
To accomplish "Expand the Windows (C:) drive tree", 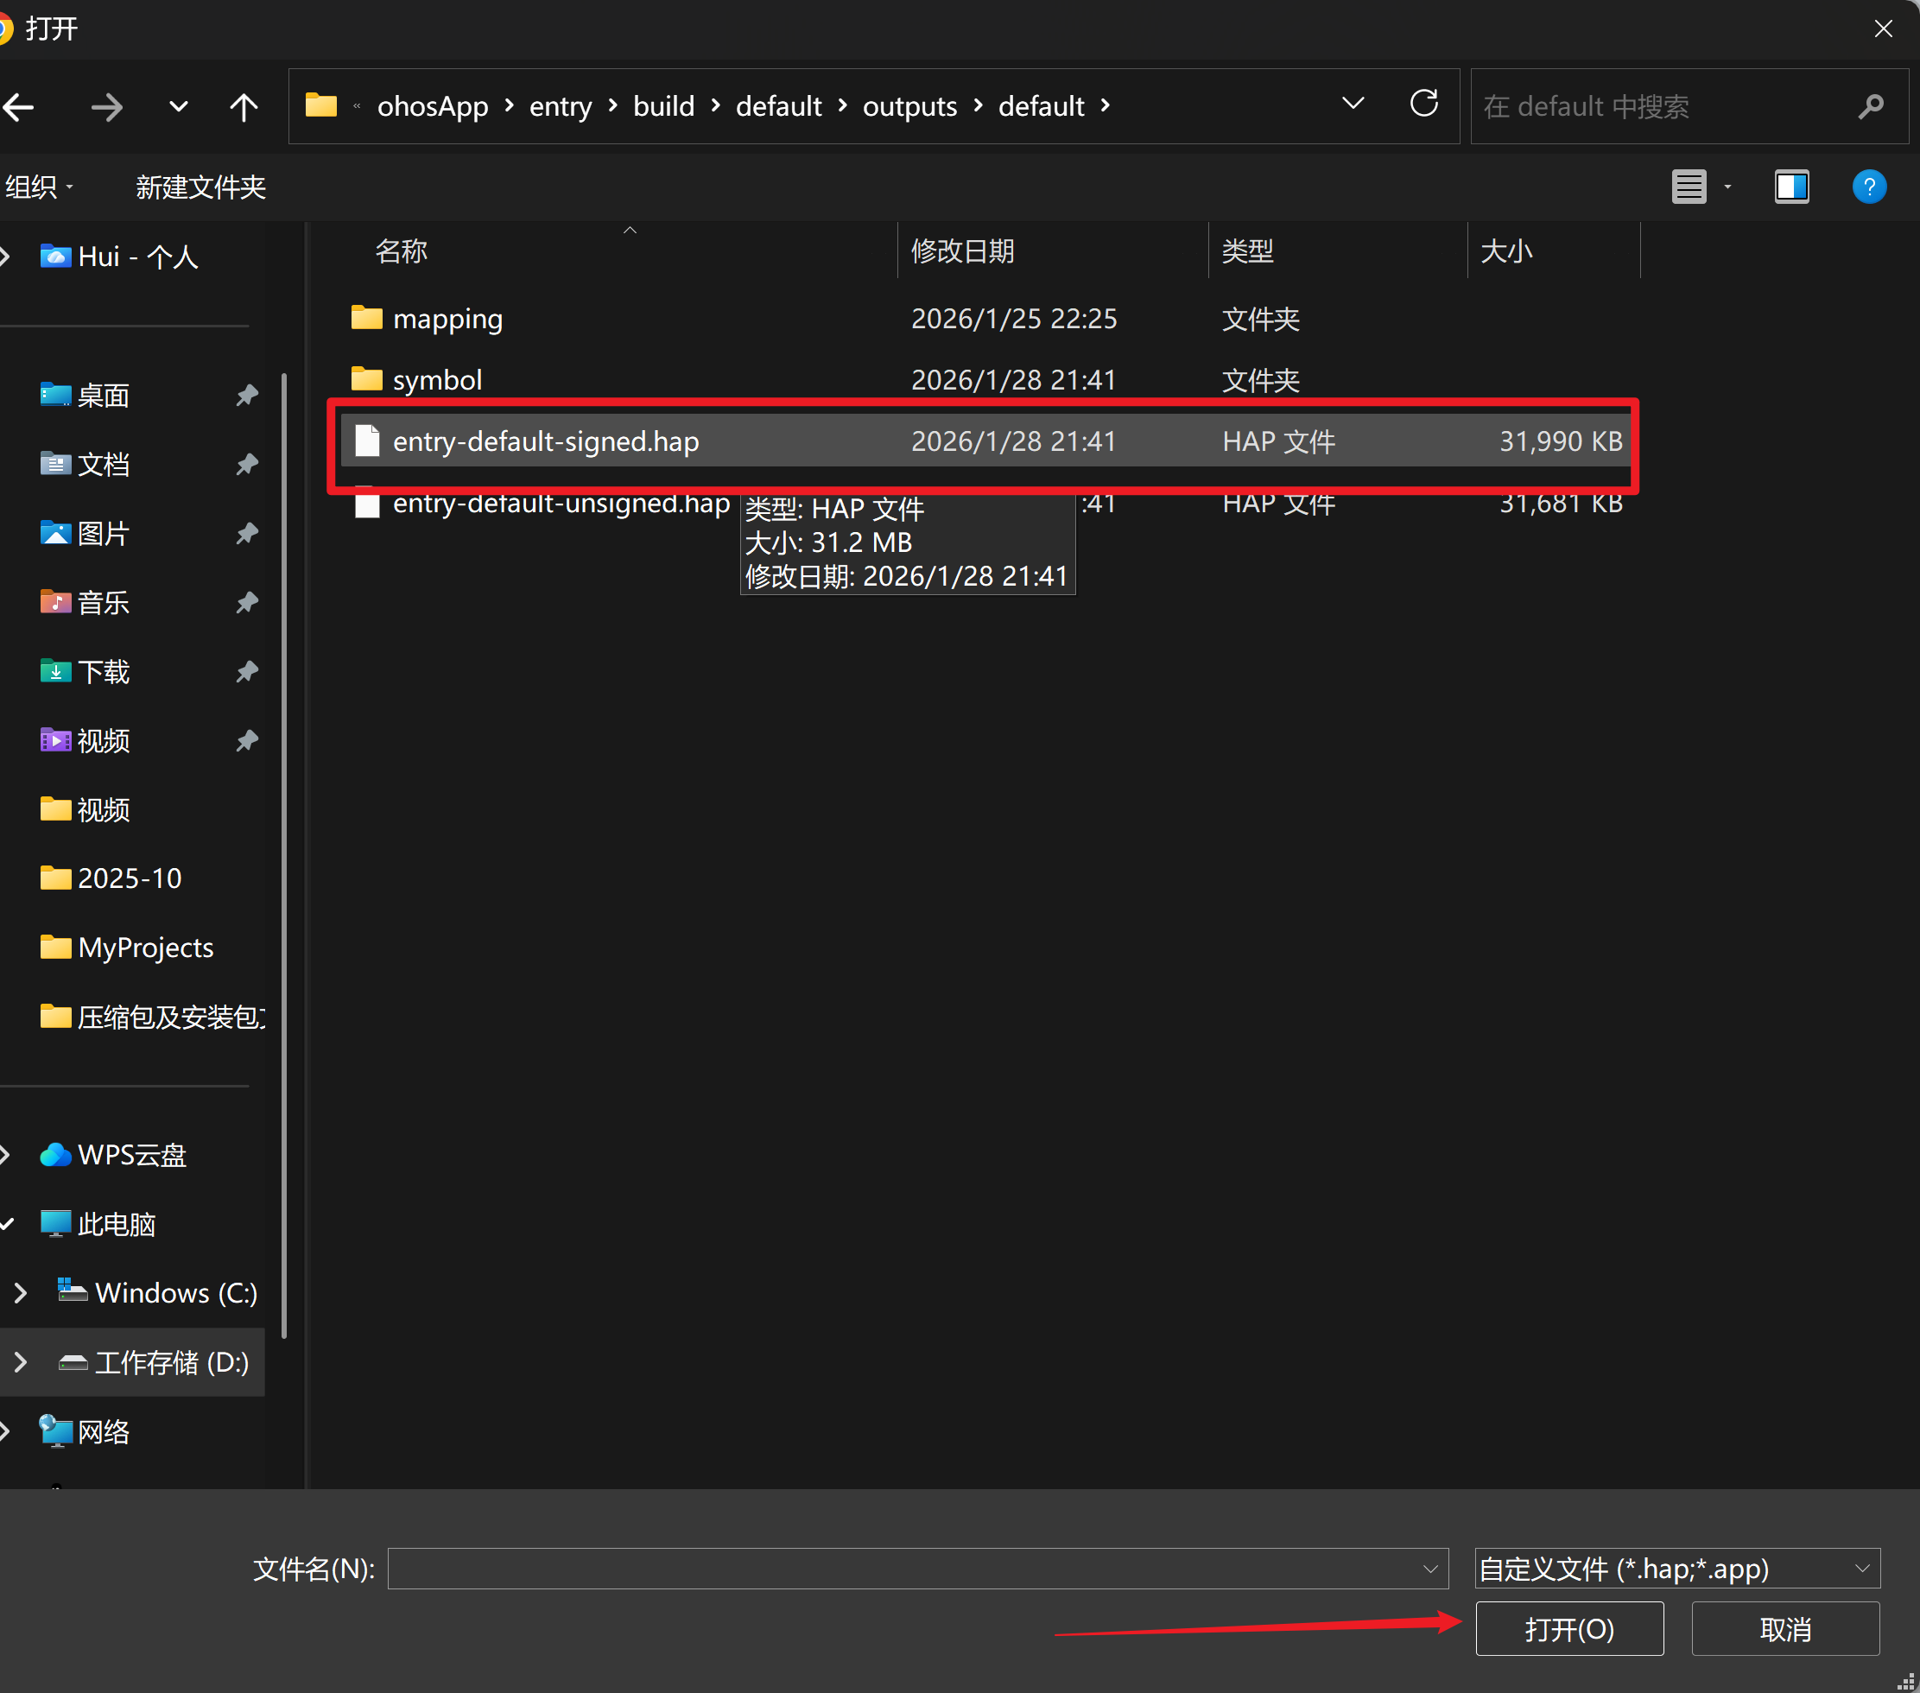I will [20, 1293].
